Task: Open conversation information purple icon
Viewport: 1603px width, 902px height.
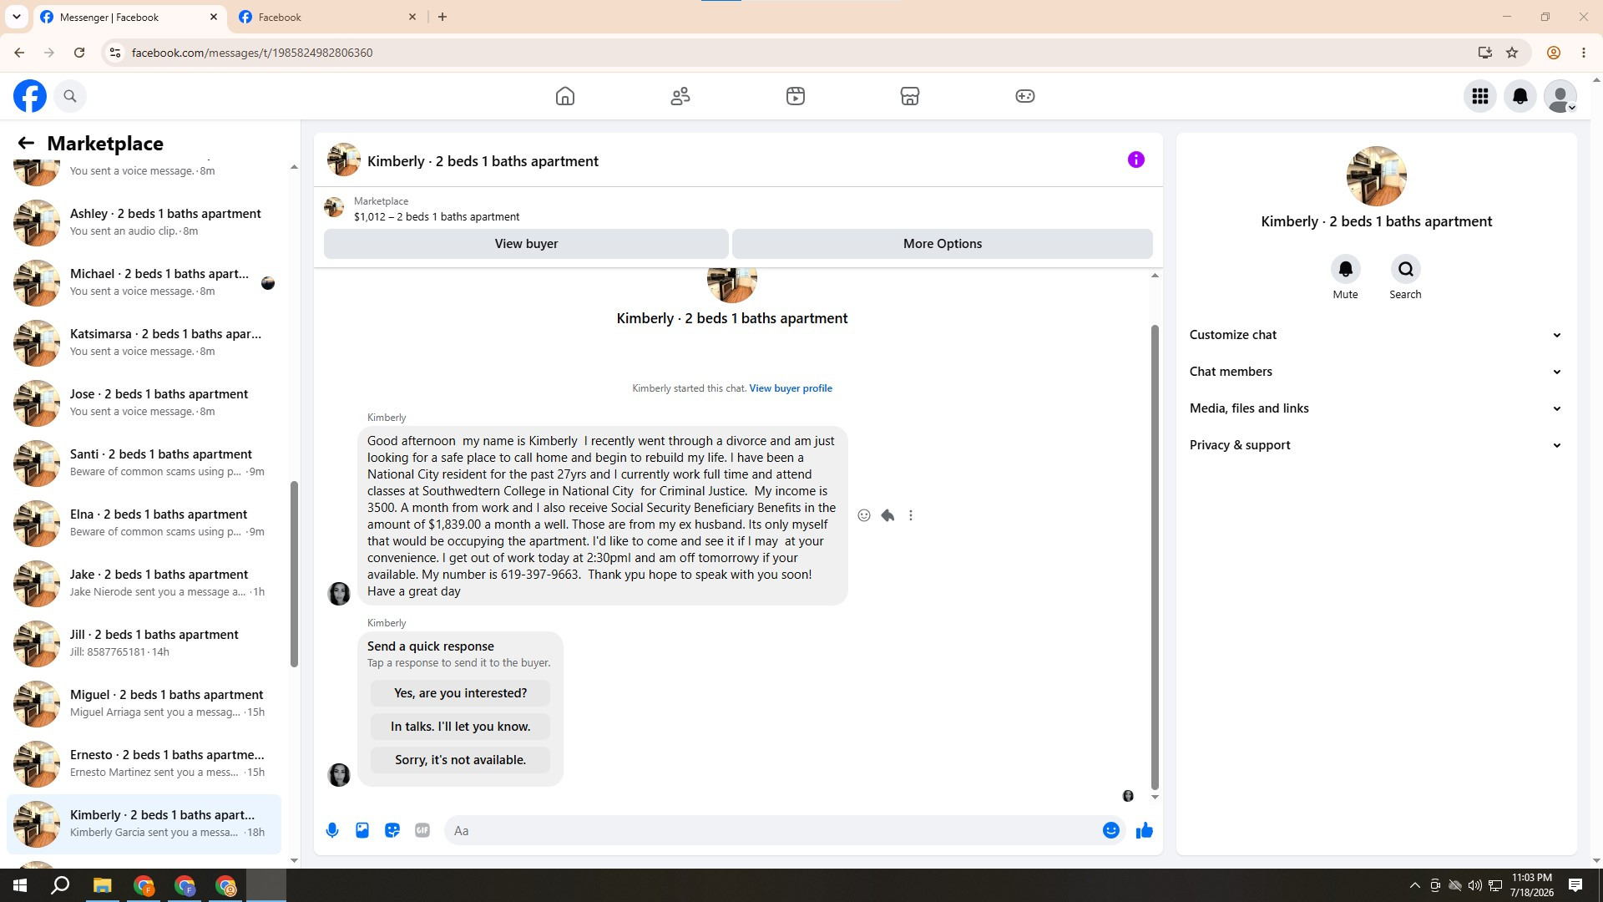Action: (1136, 160)
